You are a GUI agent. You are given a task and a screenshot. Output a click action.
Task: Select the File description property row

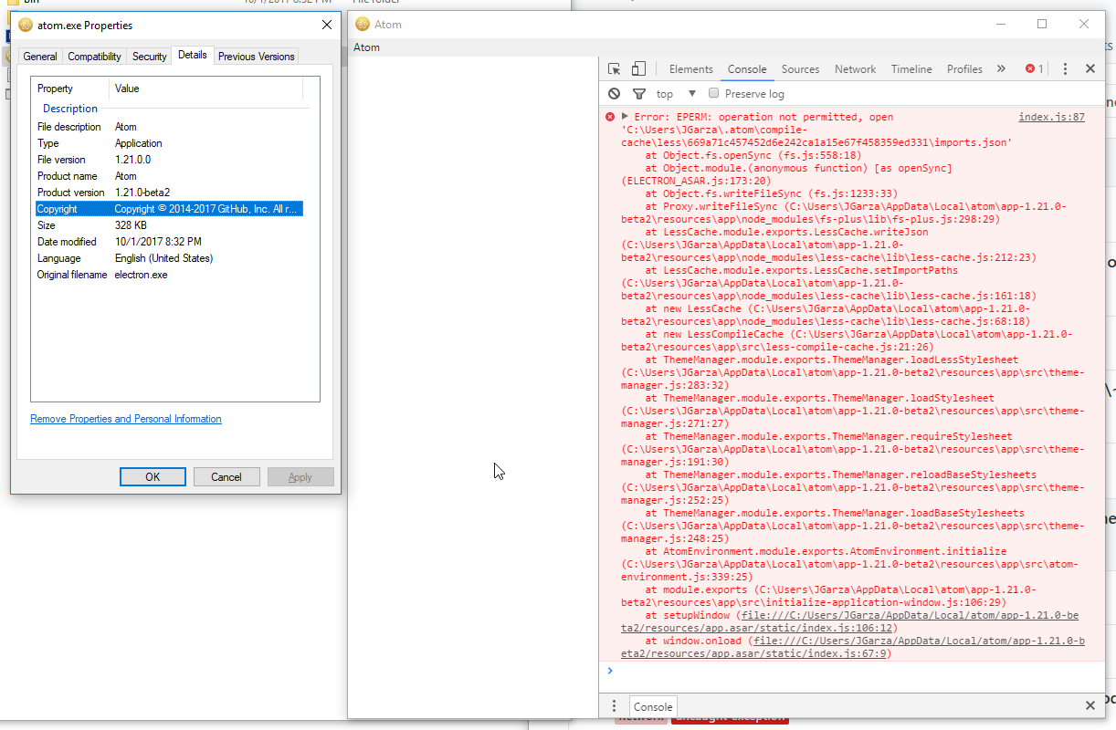coord(169,127)
